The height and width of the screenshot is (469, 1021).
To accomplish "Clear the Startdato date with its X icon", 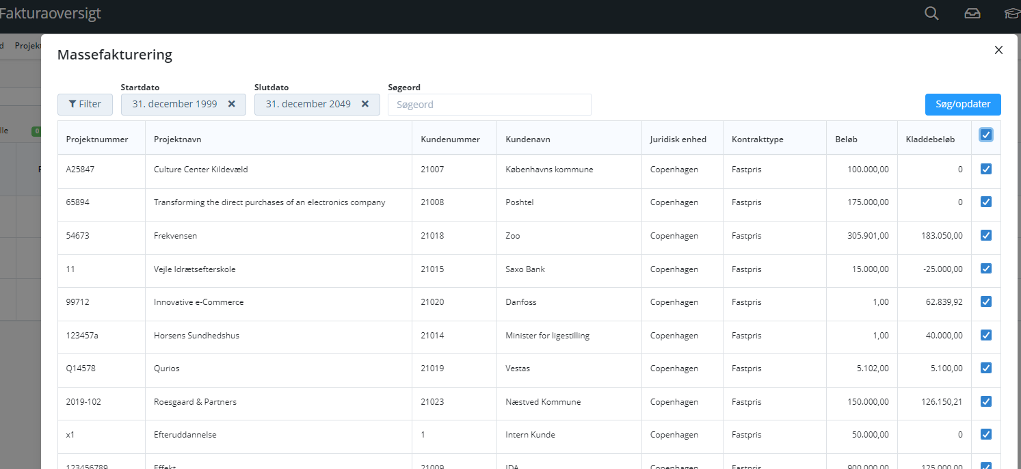I will tap(232, 104).
